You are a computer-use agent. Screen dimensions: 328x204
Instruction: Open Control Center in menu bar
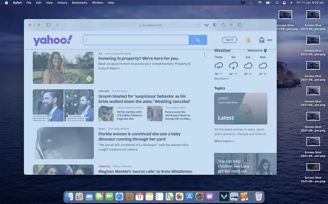click(x=284, y=3)
